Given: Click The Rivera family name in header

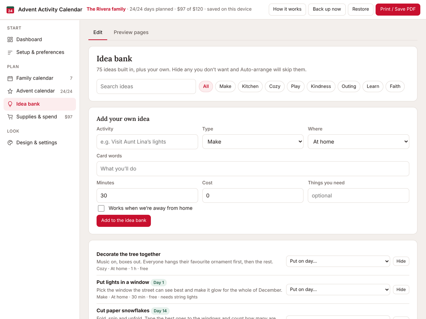Looking at the screenshot, I should [106, 9].
